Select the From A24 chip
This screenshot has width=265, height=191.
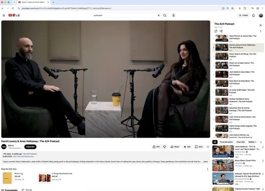tap(241, 142)
